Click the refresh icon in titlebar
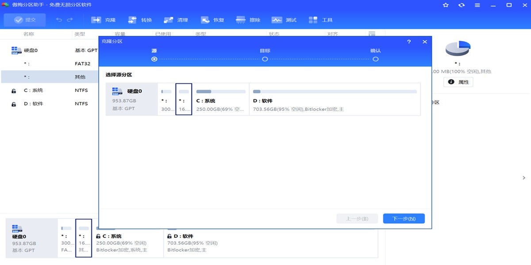Screen dimensions: 531x265 pyautogui.click(x=461, y=5)
